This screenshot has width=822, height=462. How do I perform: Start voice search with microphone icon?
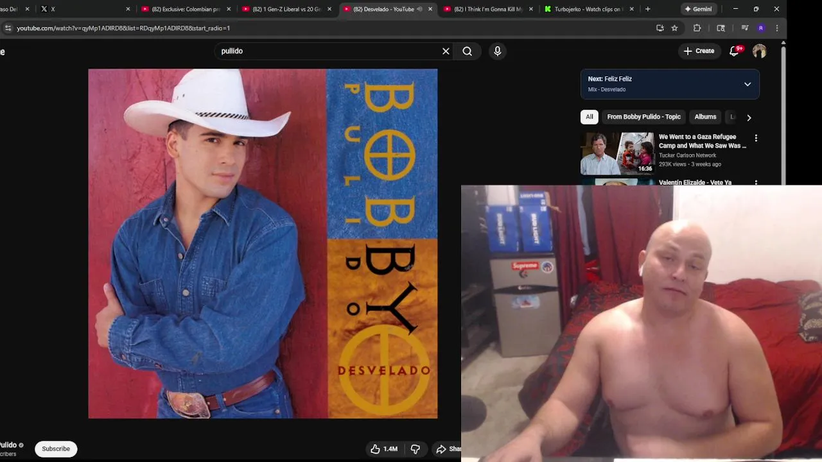[x=497, y=51]
